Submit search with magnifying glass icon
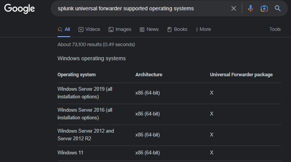 click(x=278, y=8)
